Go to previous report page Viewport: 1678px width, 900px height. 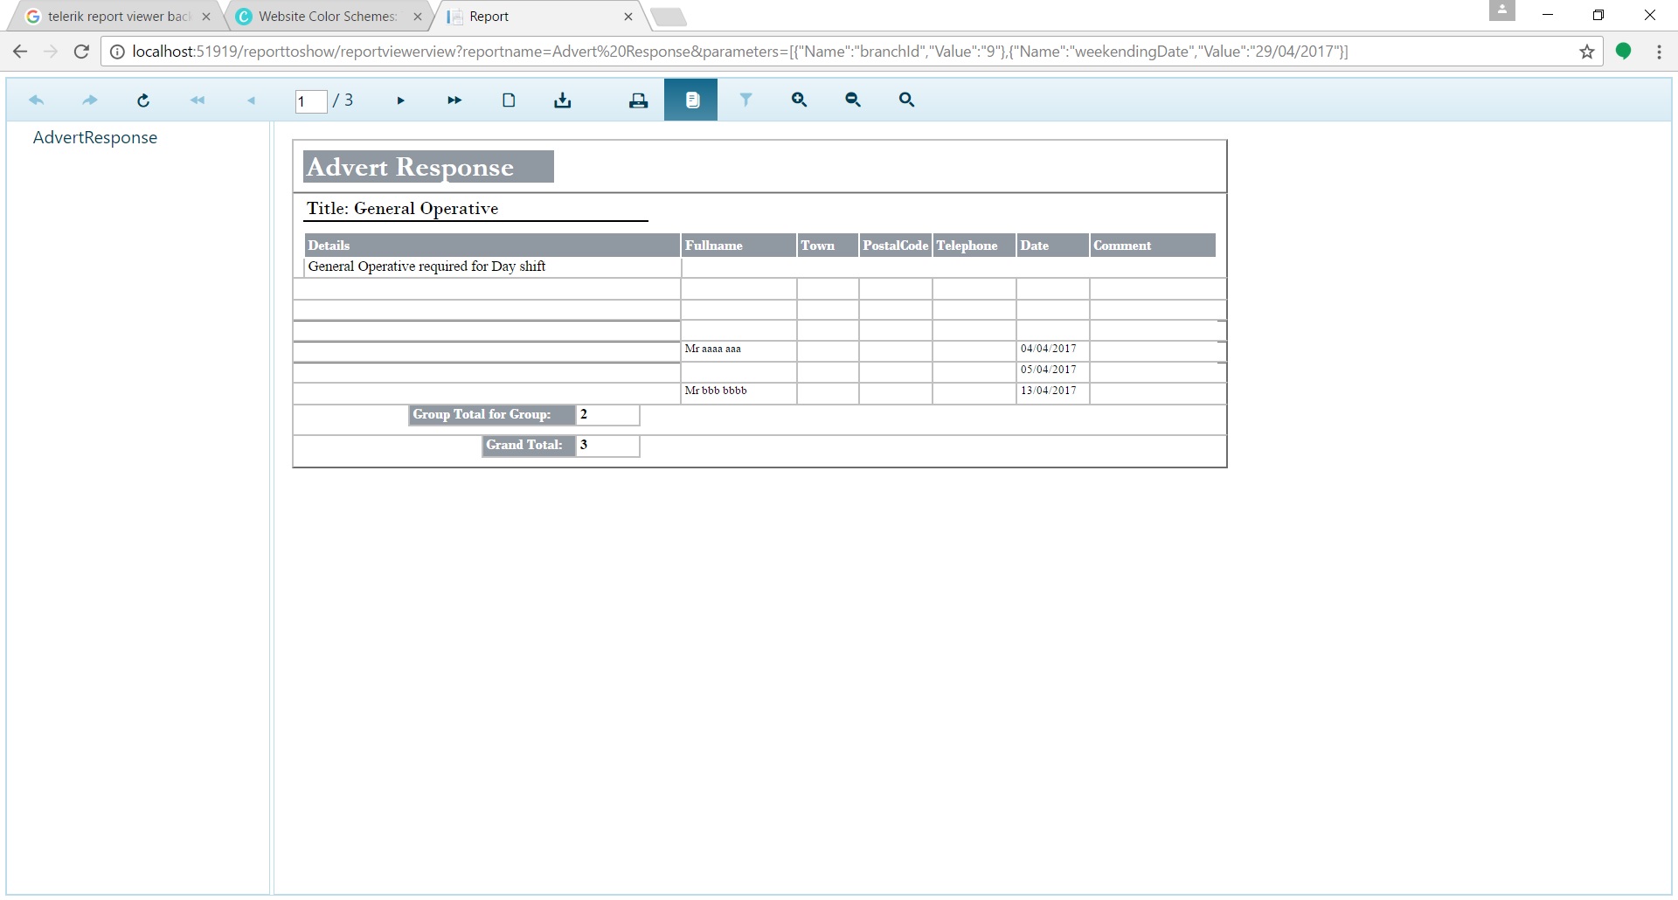(251, 100)
